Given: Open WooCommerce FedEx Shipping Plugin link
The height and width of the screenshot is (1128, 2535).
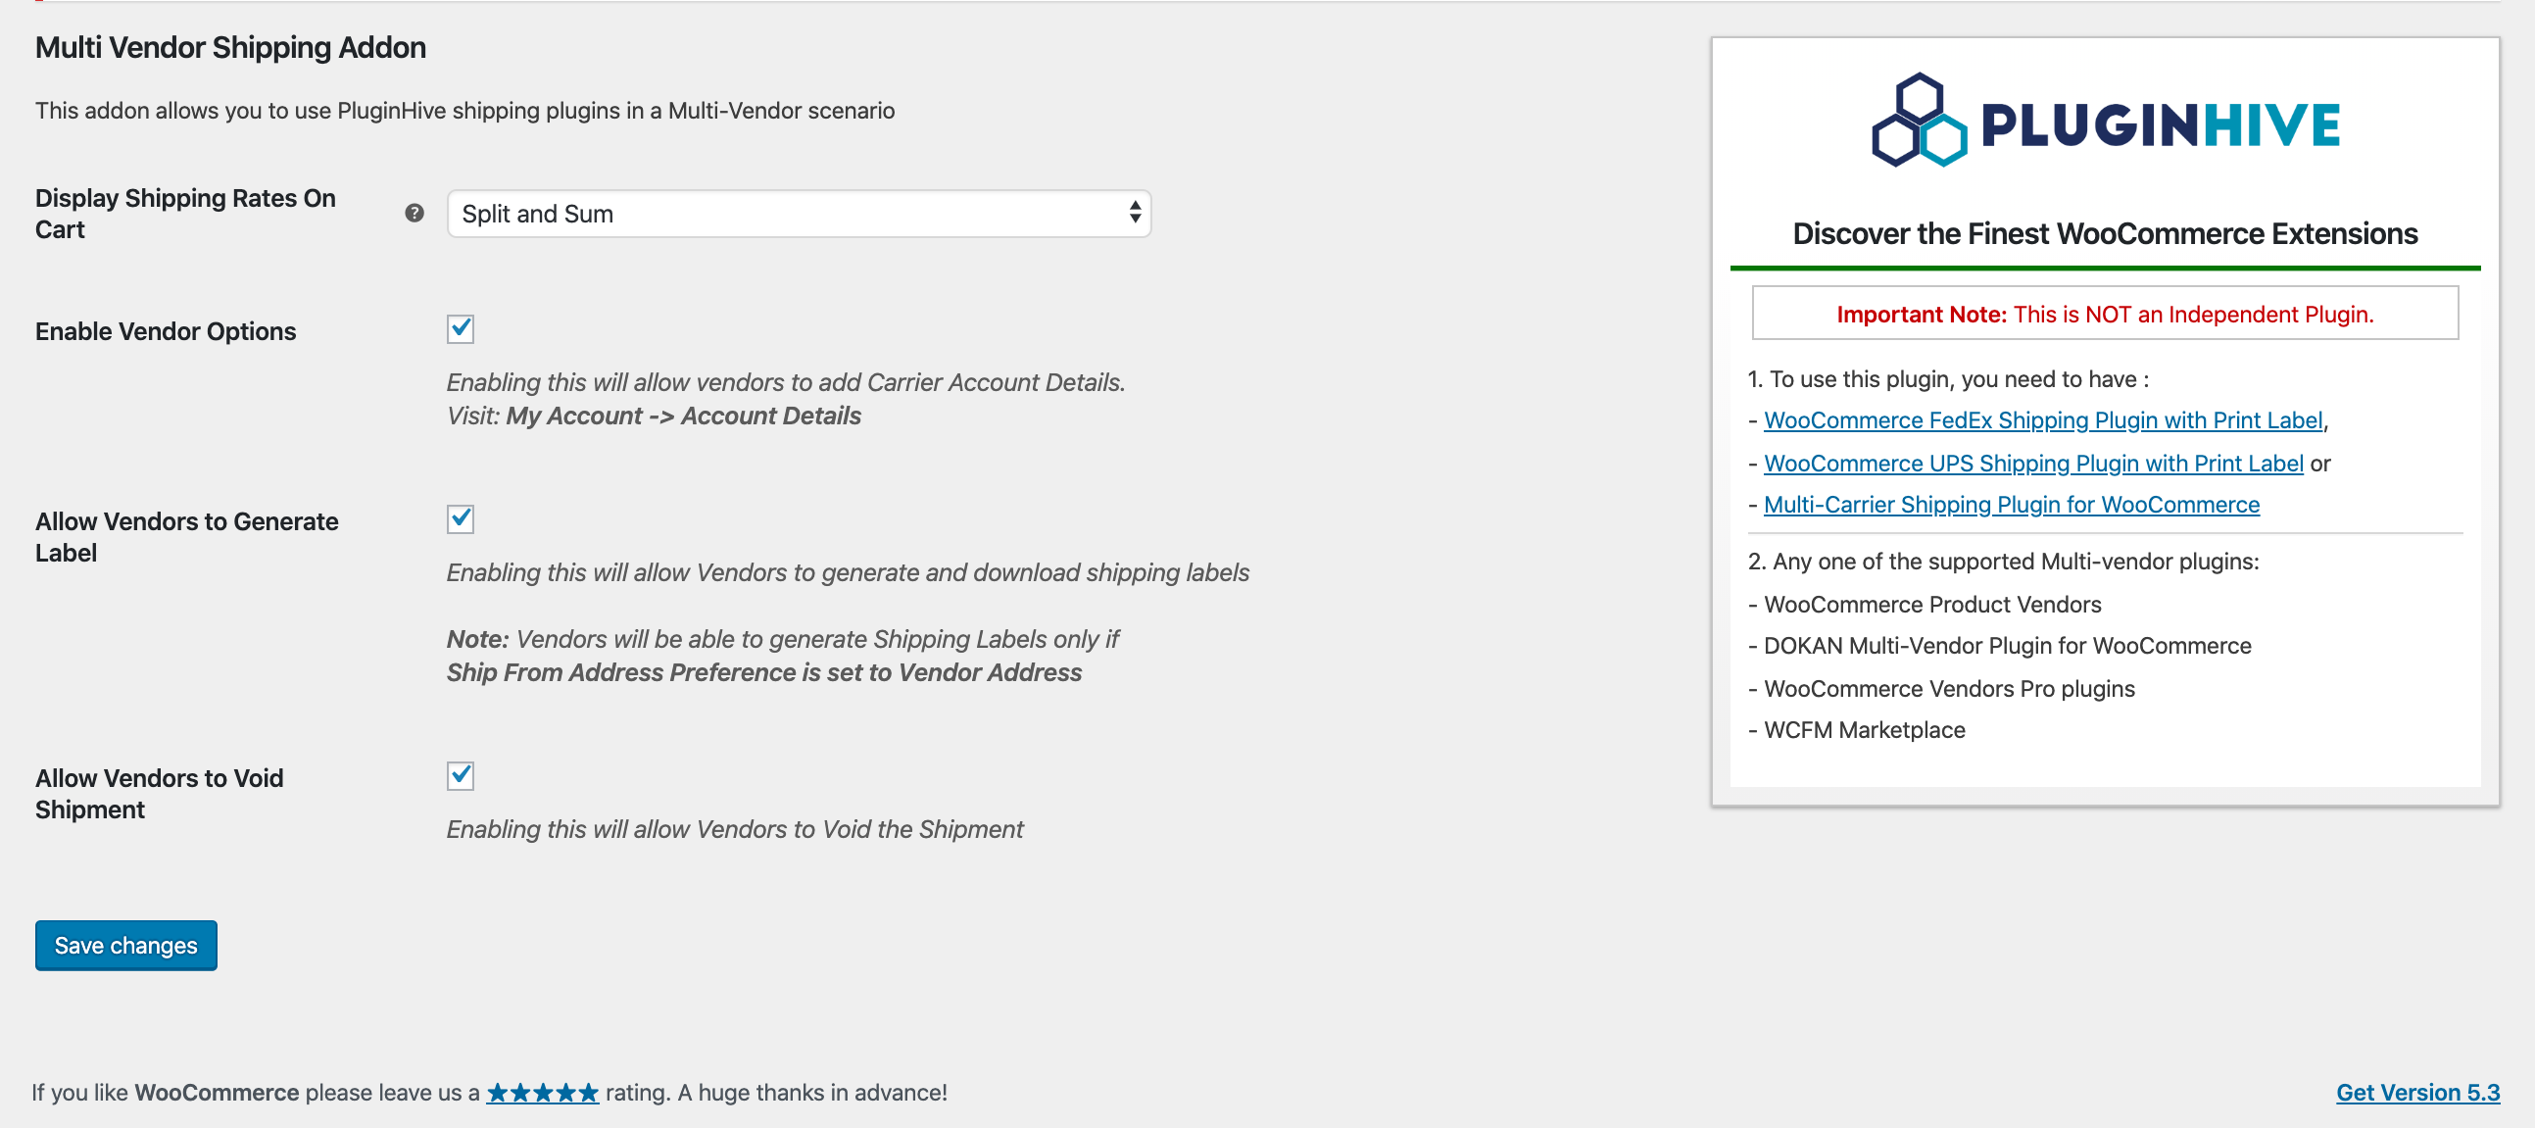Looking at the screenshot, I should [2042, 420].
